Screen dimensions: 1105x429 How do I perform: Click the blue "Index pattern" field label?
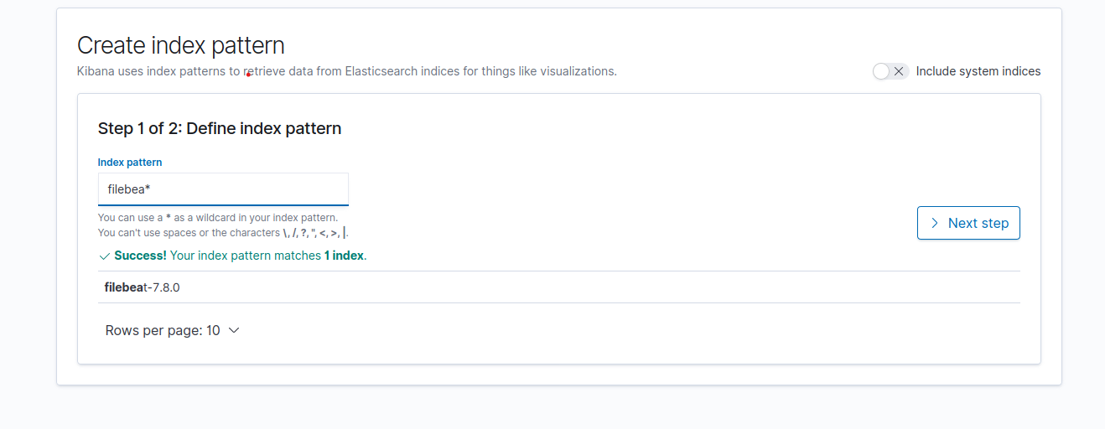point(130,162)
